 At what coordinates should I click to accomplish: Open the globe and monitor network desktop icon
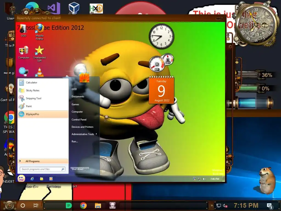pos(24,72)
